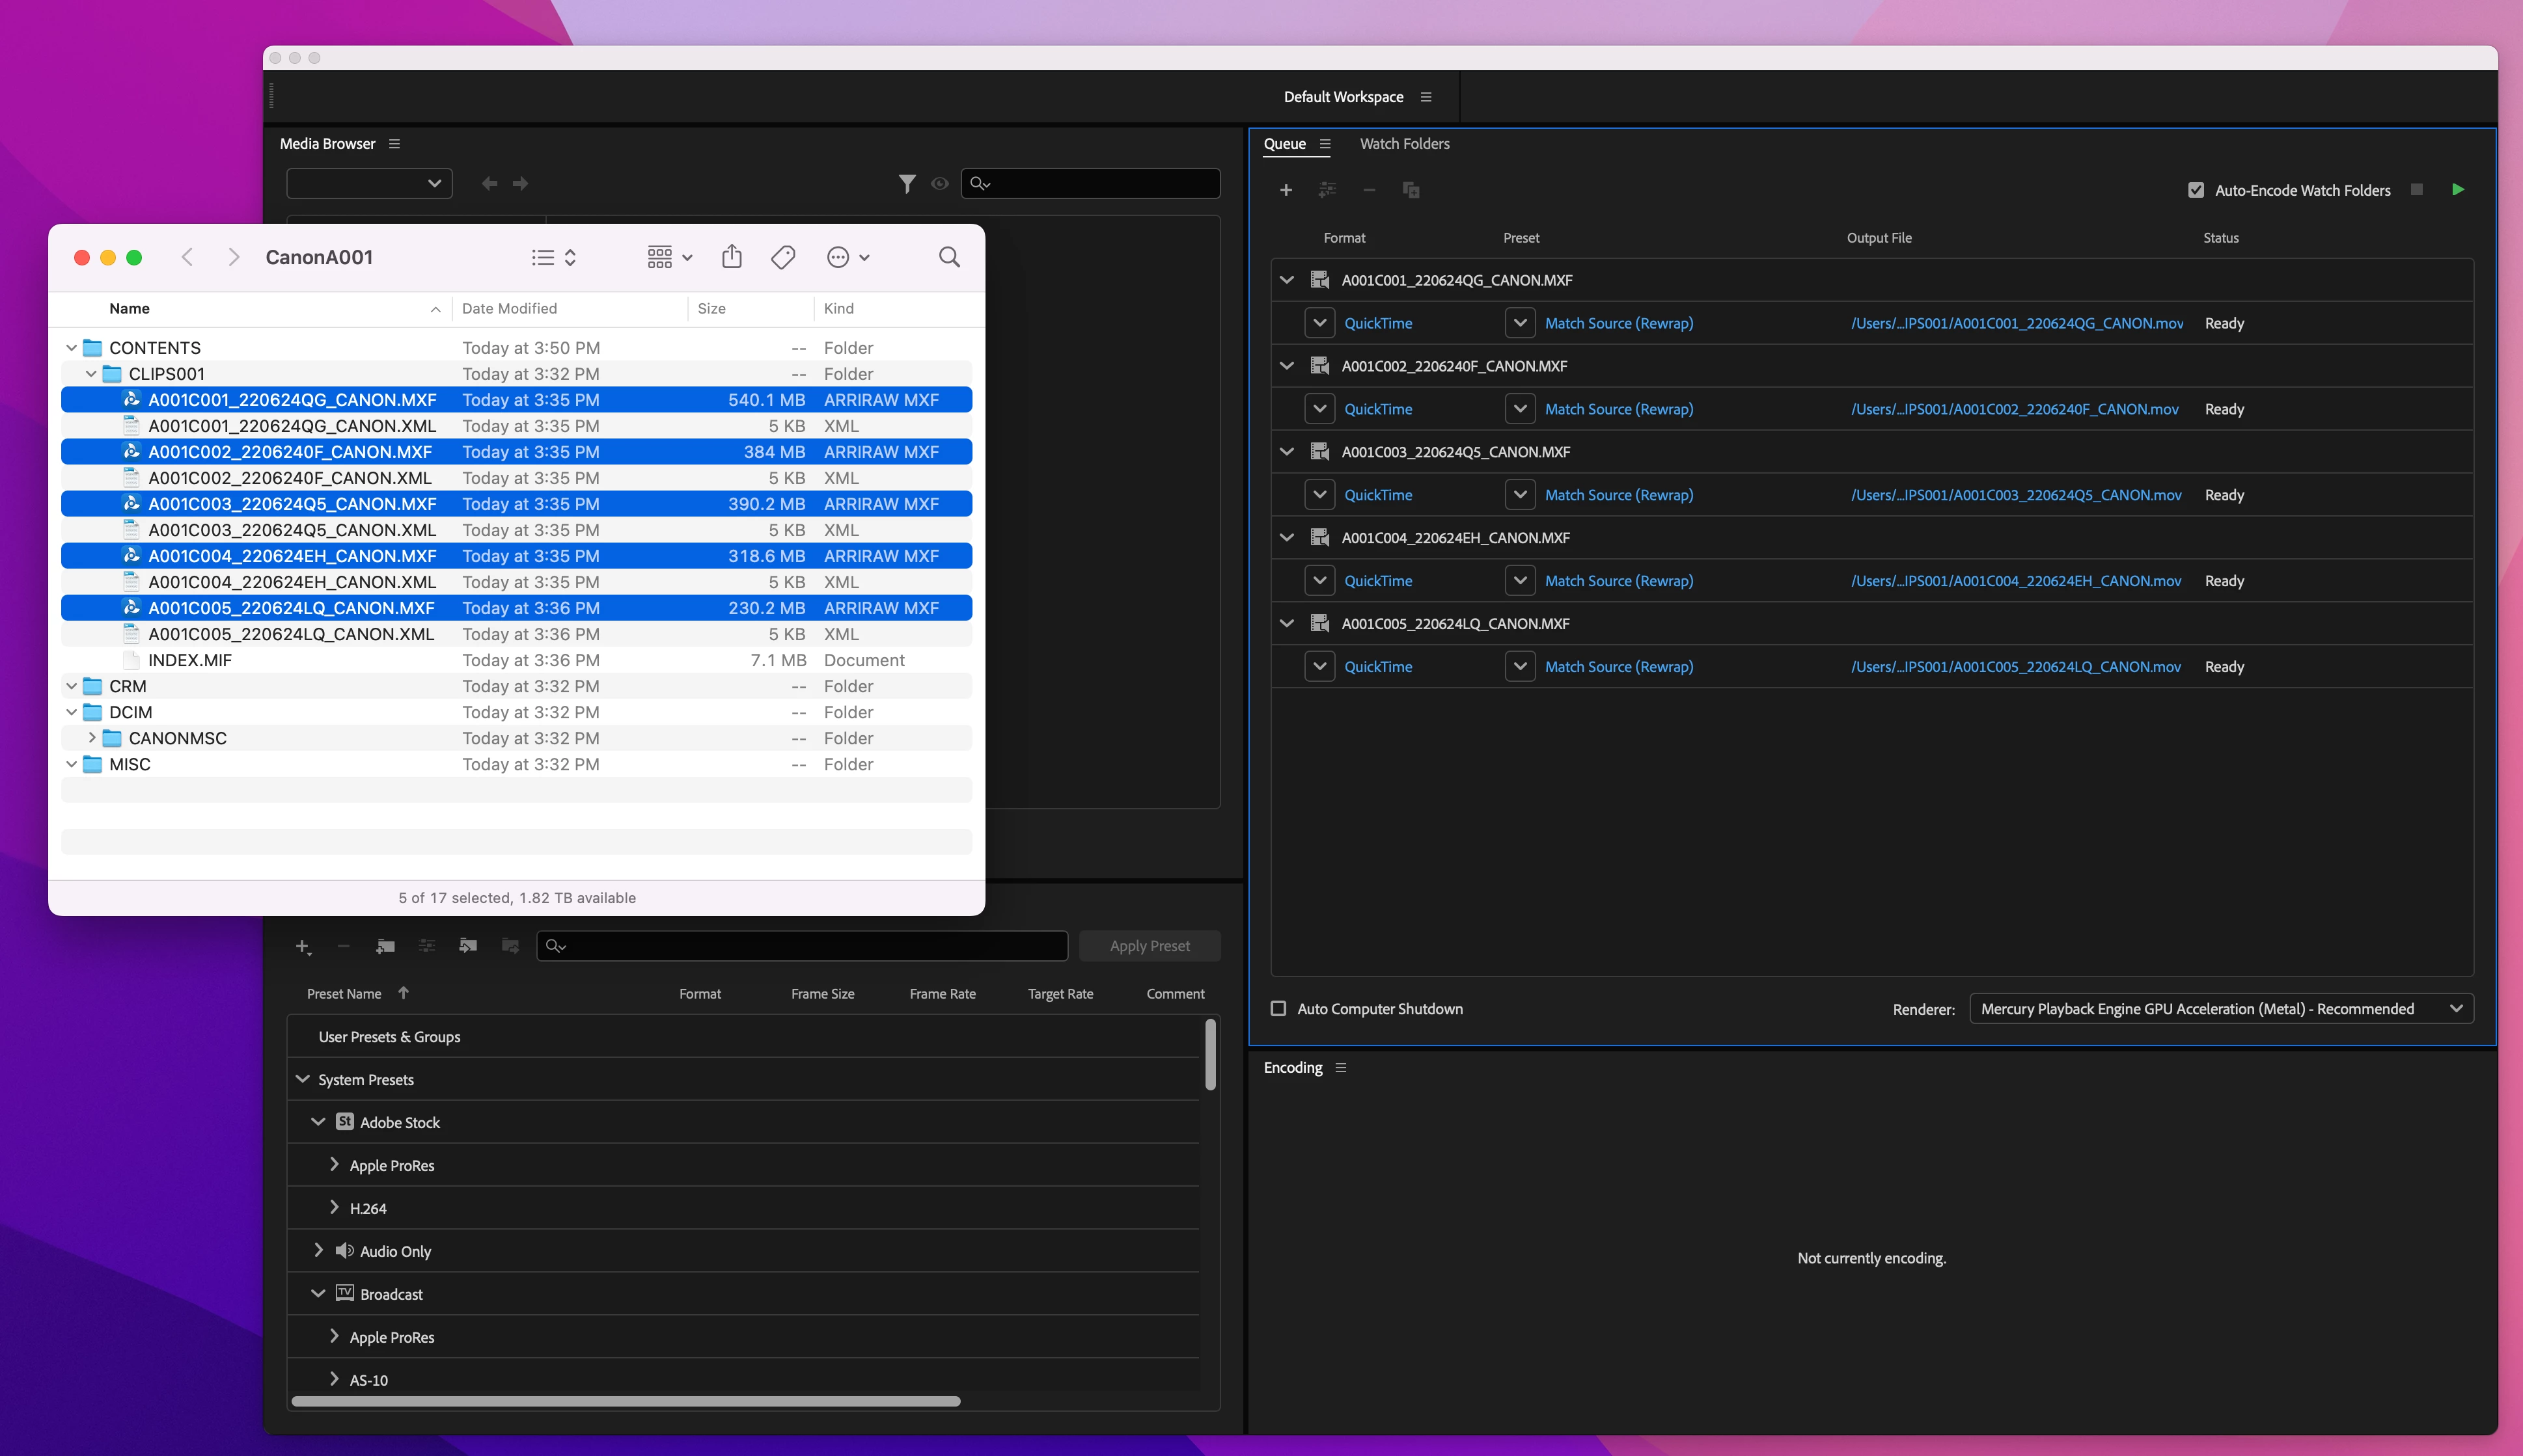Open the Default Workspace menu
The height and width of the screenshot is (1456, 2523).
(x=1426, y=97)
